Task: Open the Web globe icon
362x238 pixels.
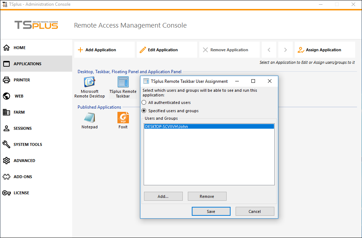Action: click(x=6, y=96)
